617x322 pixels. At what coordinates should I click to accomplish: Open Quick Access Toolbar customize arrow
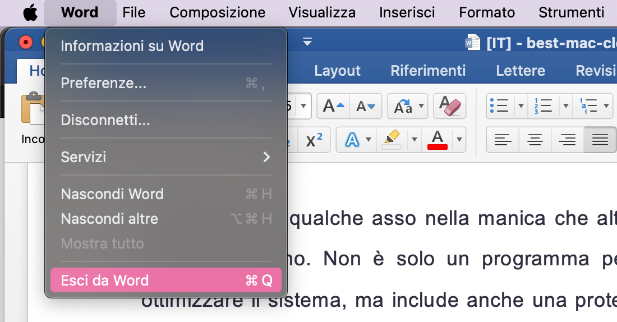tap(307, 42)
